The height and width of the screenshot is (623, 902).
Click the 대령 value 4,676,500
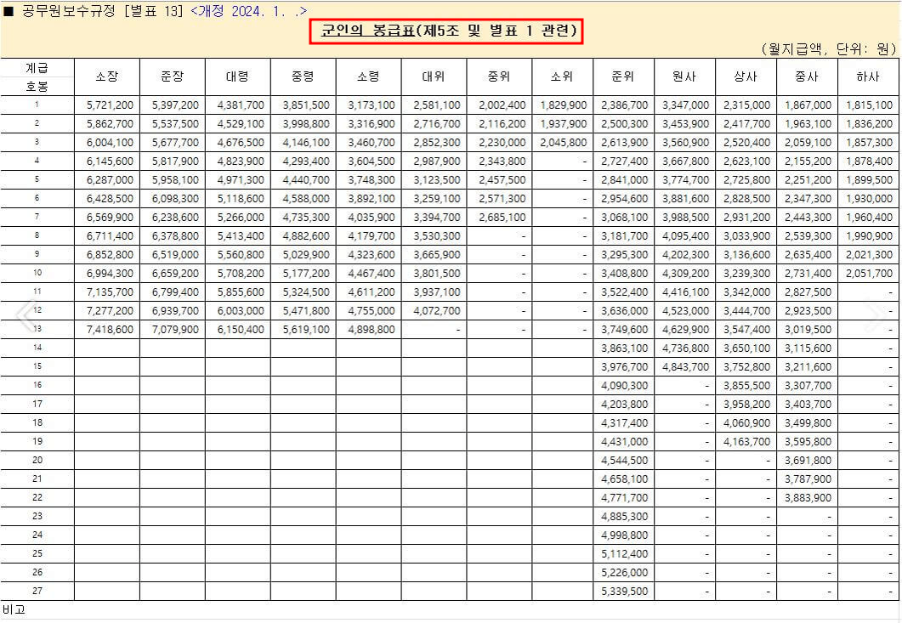tap(241, 143)
